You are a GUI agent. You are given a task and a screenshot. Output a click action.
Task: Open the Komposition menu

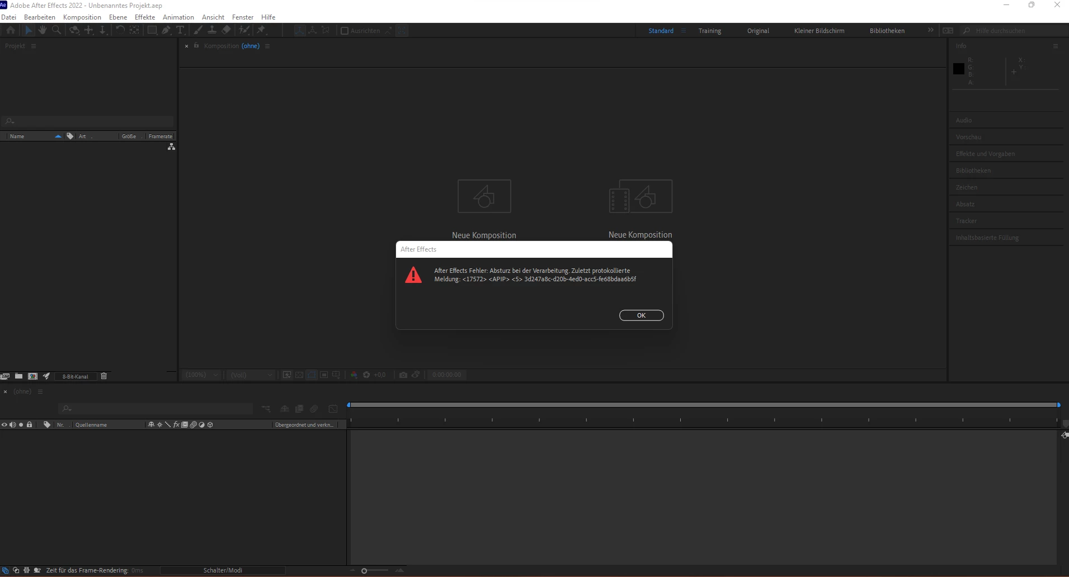click(82, 17)
